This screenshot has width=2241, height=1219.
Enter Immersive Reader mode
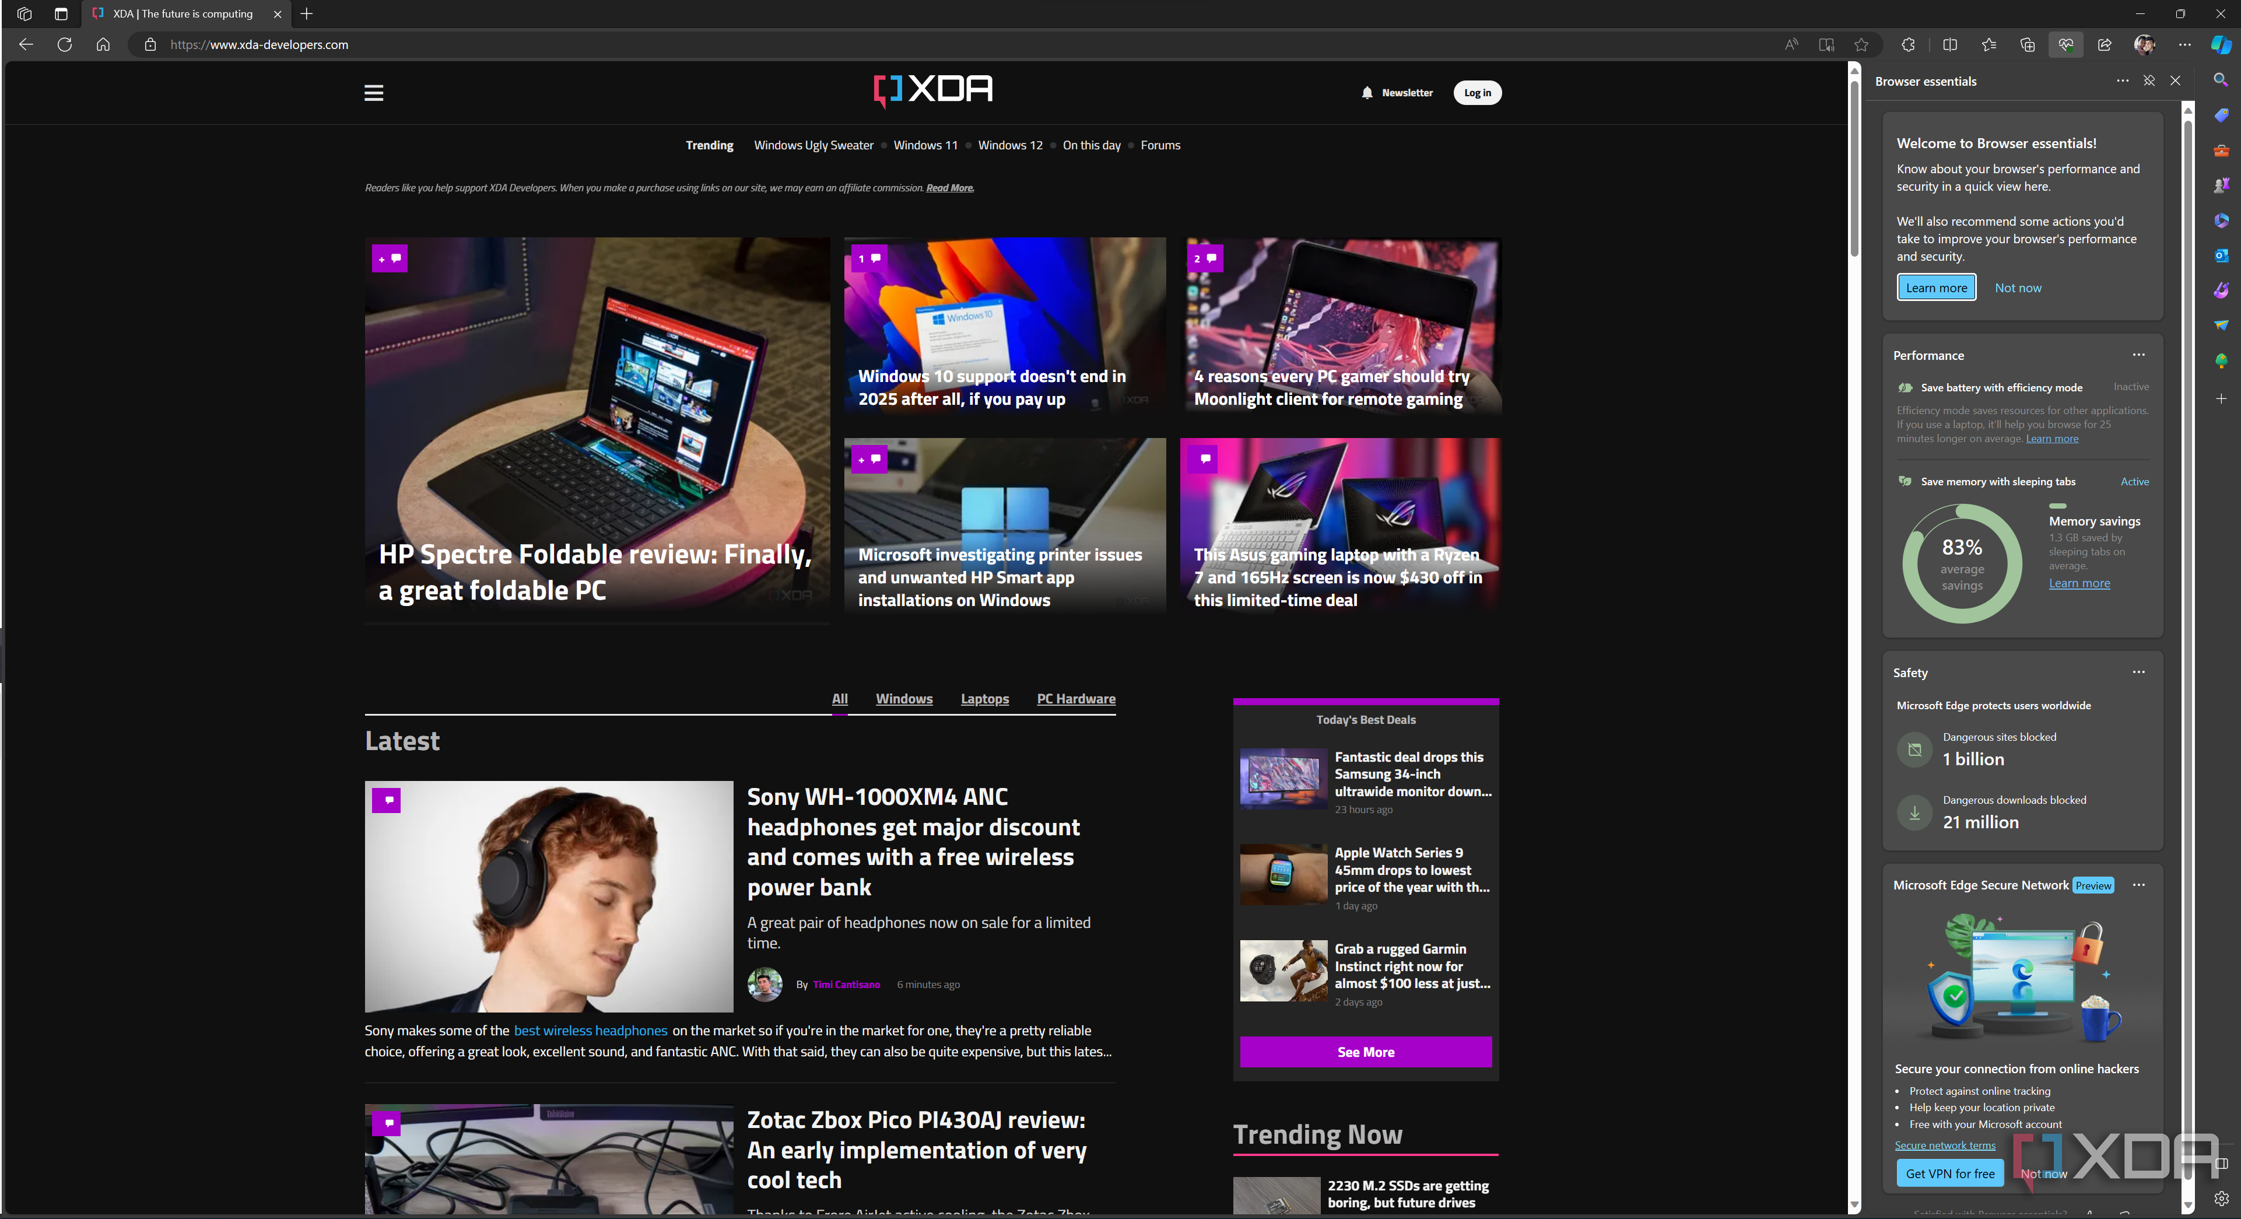(1826, 44)
